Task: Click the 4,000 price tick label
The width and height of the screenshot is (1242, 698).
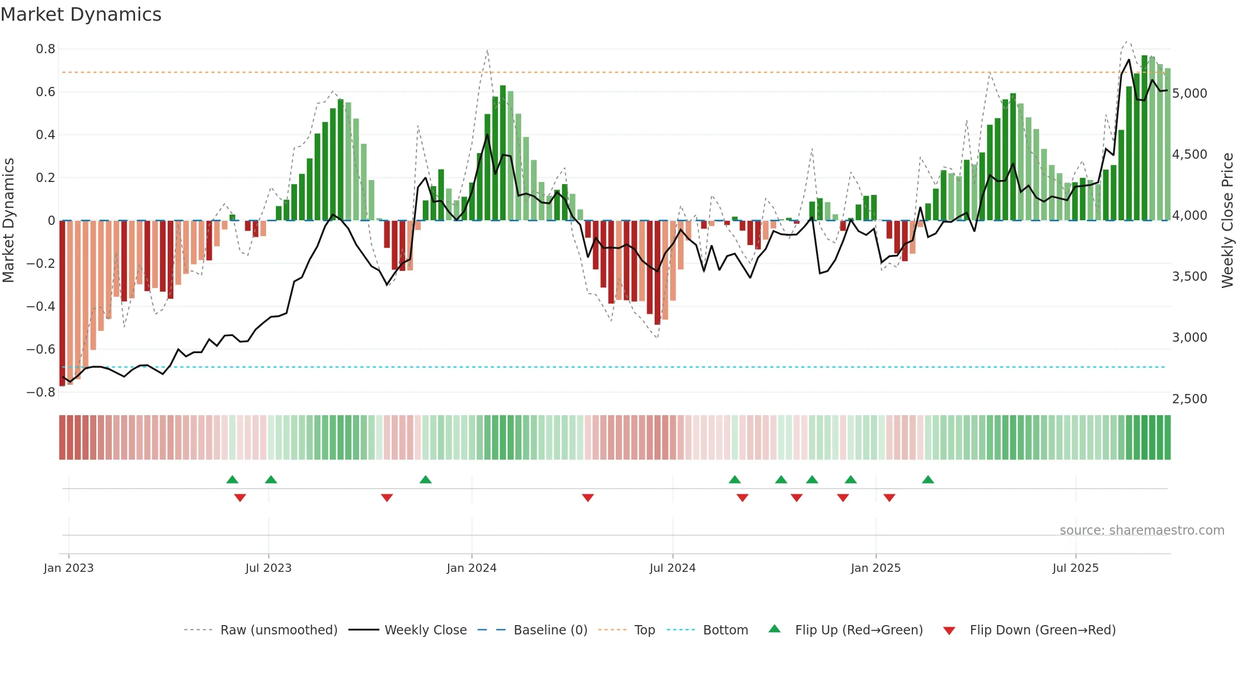Action: 1190,216
